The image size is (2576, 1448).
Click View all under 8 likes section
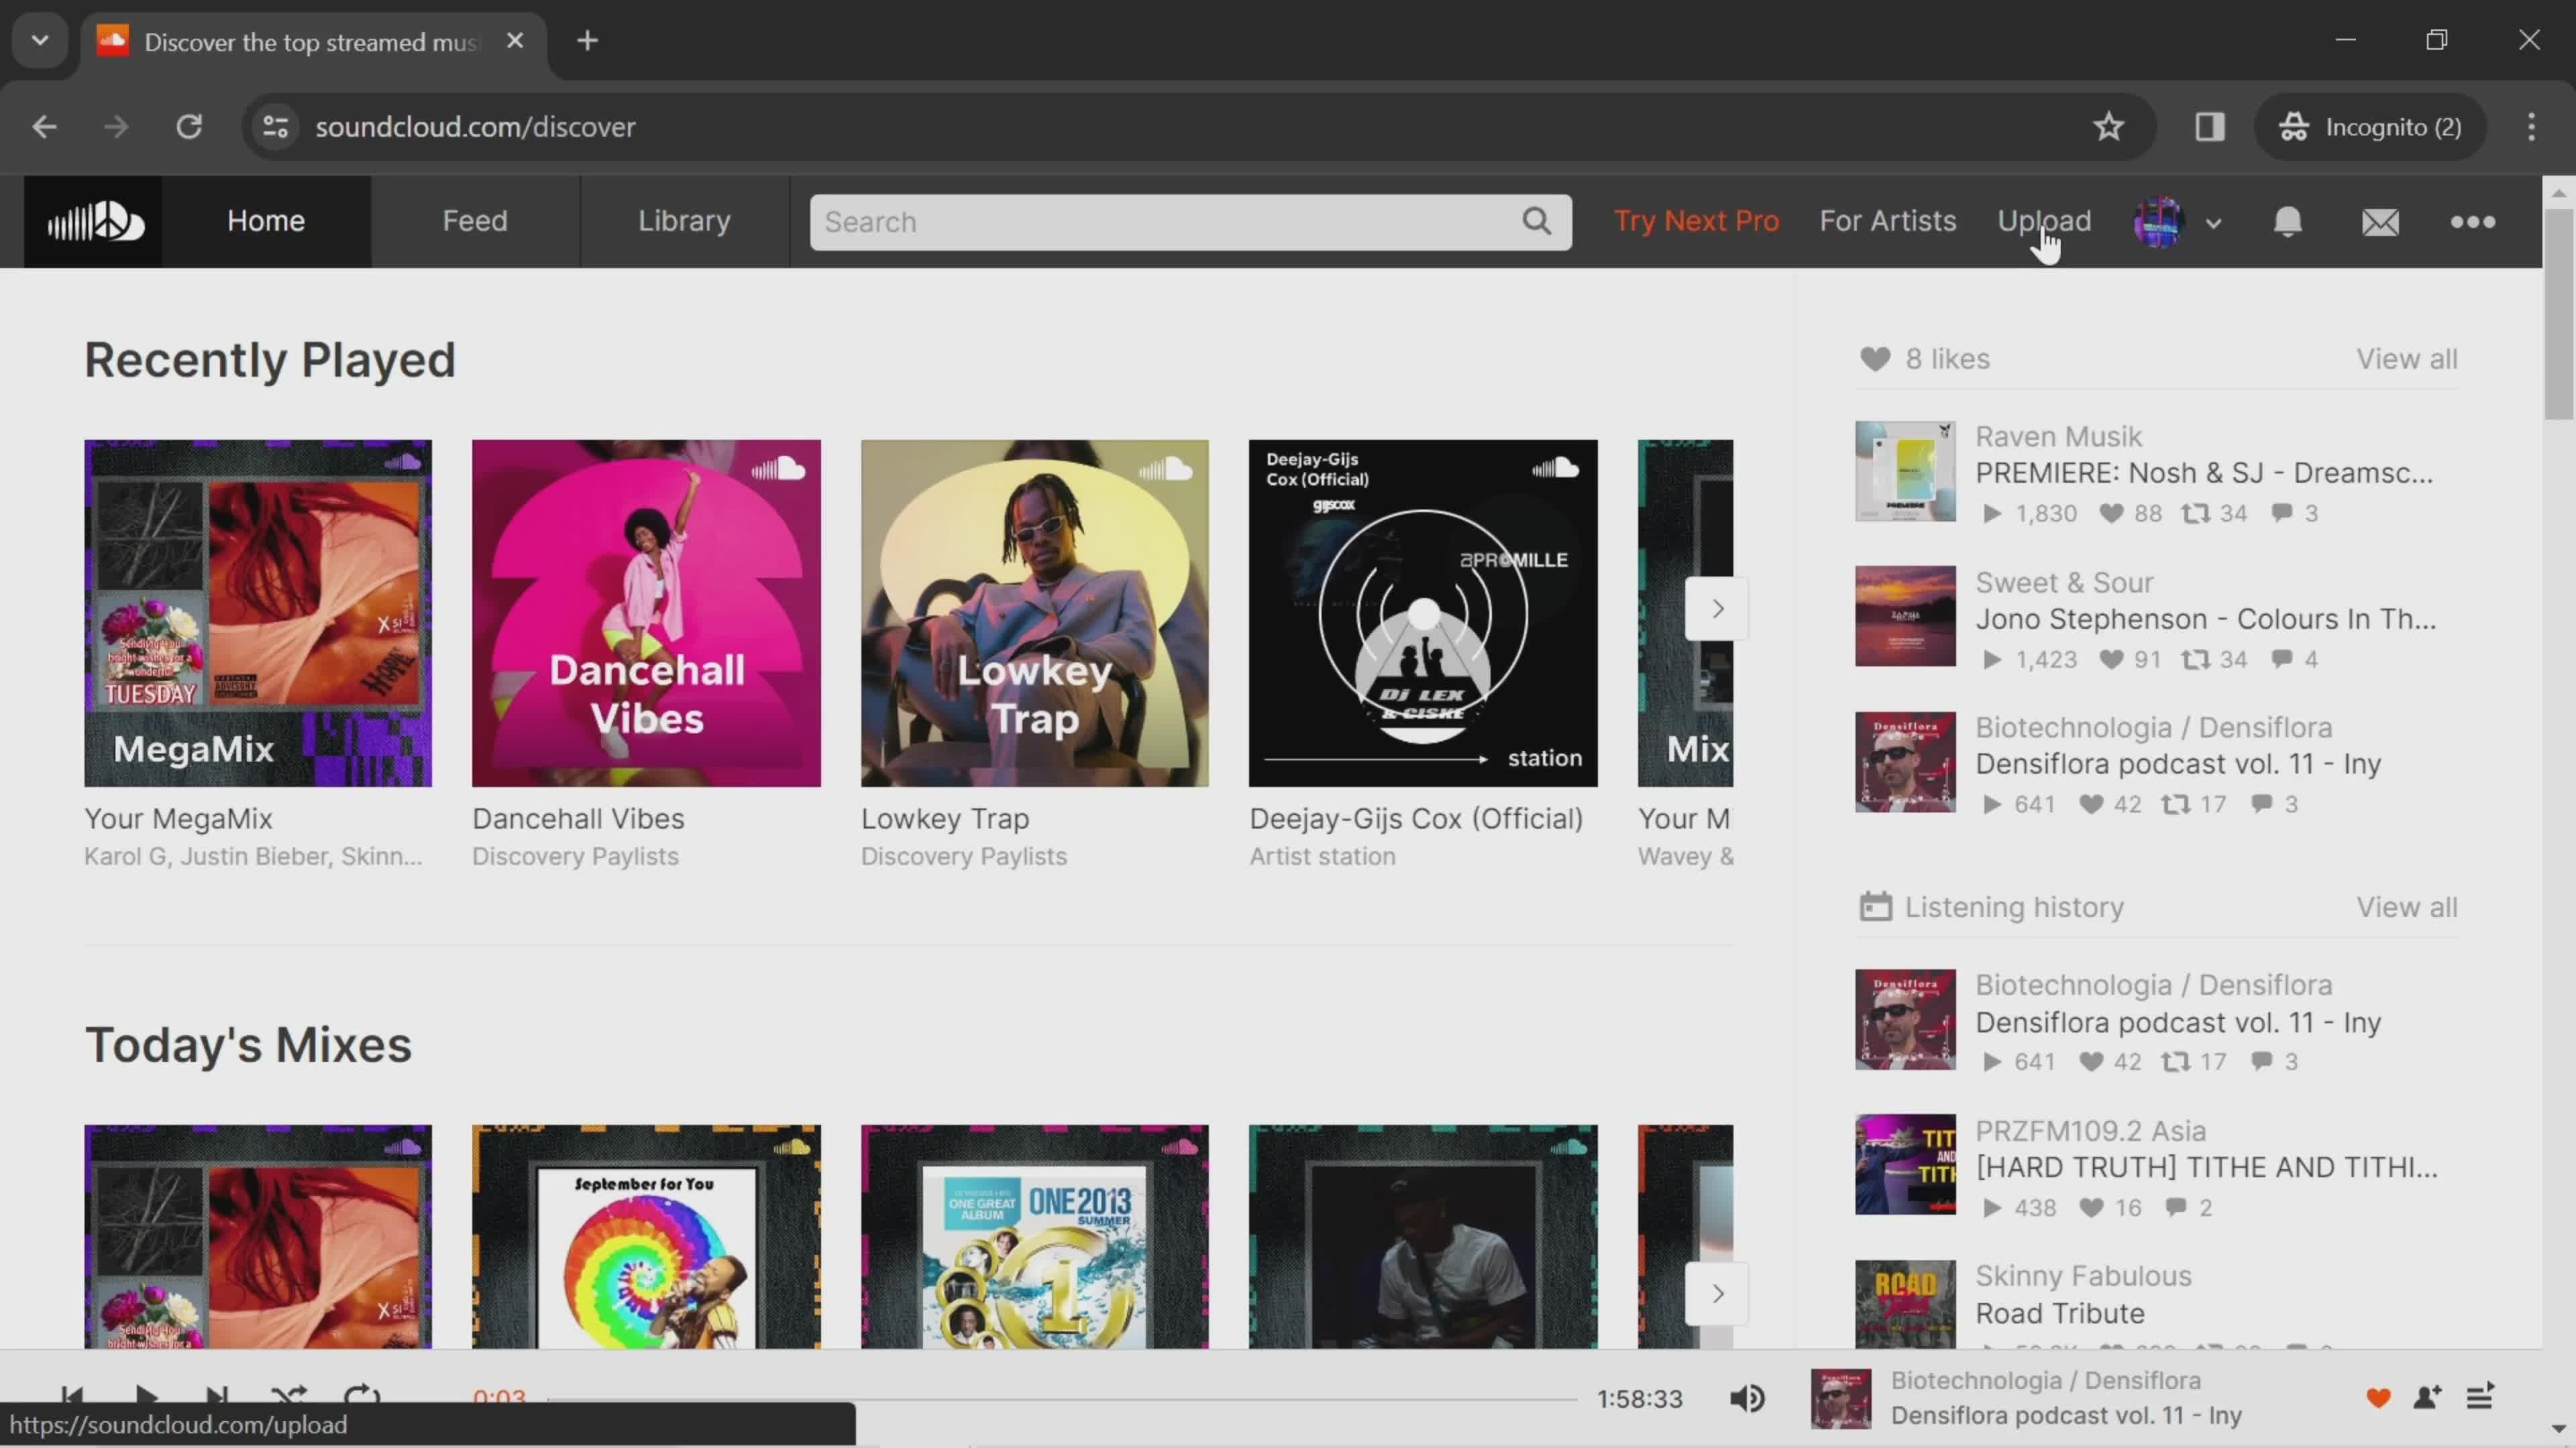(2410, 359)
